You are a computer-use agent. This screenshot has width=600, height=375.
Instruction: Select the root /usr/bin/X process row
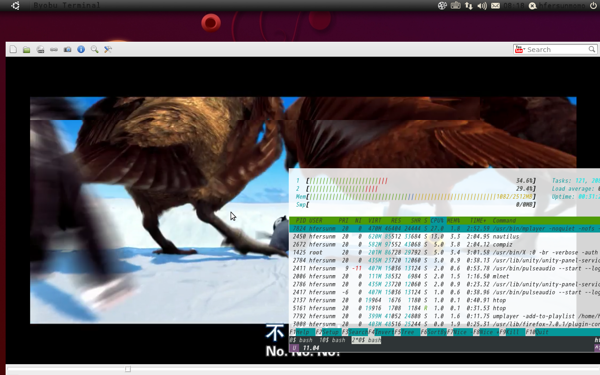(444, 252)
